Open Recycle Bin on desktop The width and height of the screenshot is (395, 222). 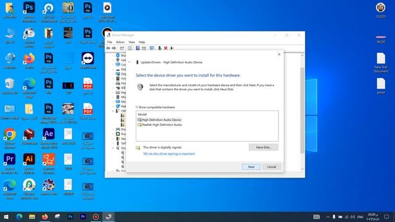pyautogui.click(x=10, y=86)
